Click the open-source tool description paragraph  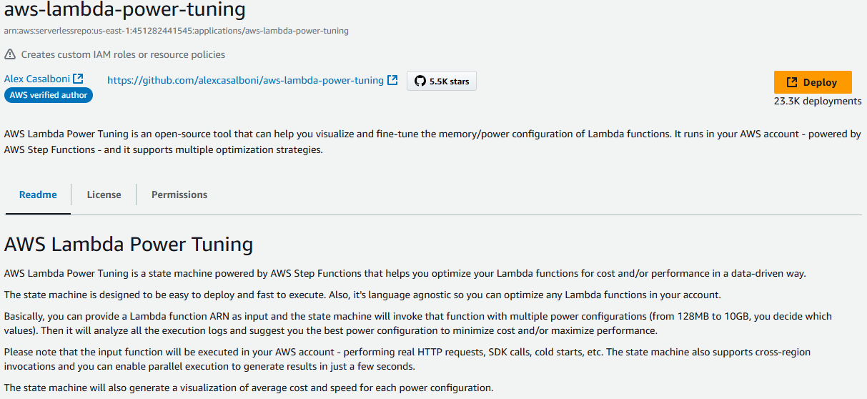(x=432, y=142)
